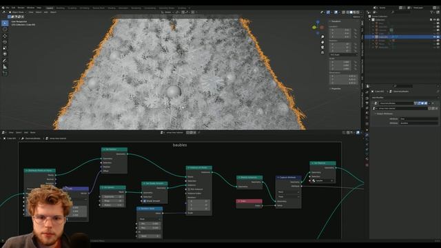Collapse the Transform panel
Image resolution: width=441 pixels, height=248 pixels.
pos(336,21)
